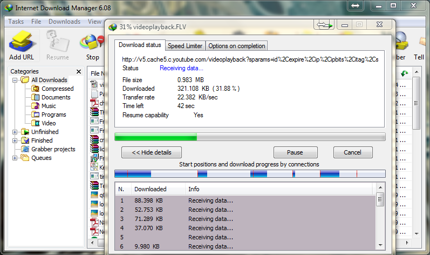Click the Stop toolbar icon

pyautogui.click(x=92, y=42)
